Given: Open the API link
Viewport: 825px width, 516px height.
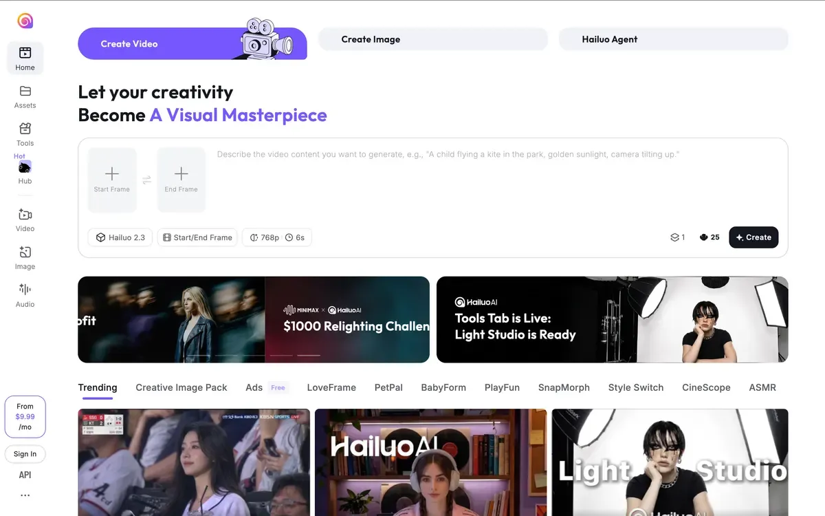Looking at the screenshot, I should pyautogui.click(x=25, y=475).
